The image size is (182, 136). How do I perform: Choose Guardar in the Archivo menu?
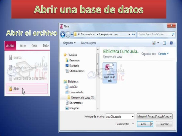[18, 58]
